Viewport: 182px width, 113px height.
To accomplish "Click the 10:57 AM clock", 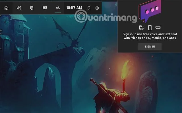I will 74,8.
